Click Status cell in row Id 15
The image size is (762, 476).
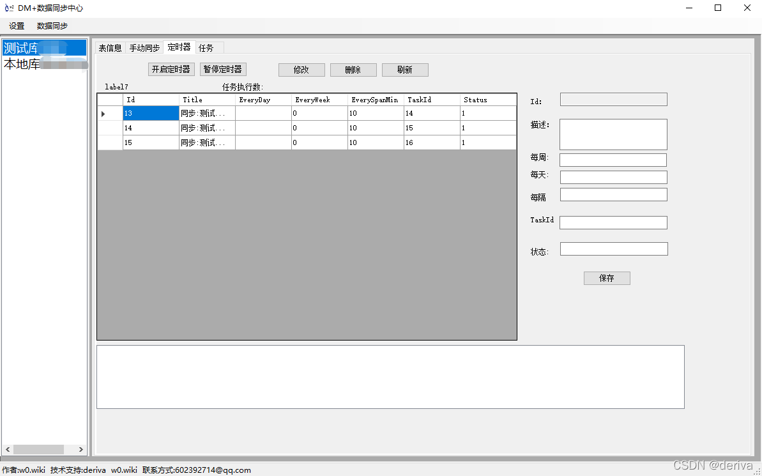pos(489,142)
